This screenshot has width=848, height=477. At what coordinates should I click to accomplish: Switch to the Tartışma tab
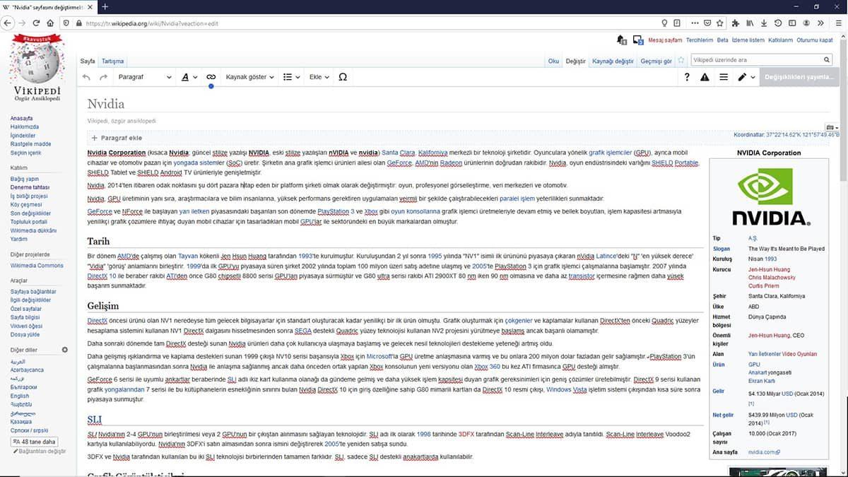(x=112, y=61)
